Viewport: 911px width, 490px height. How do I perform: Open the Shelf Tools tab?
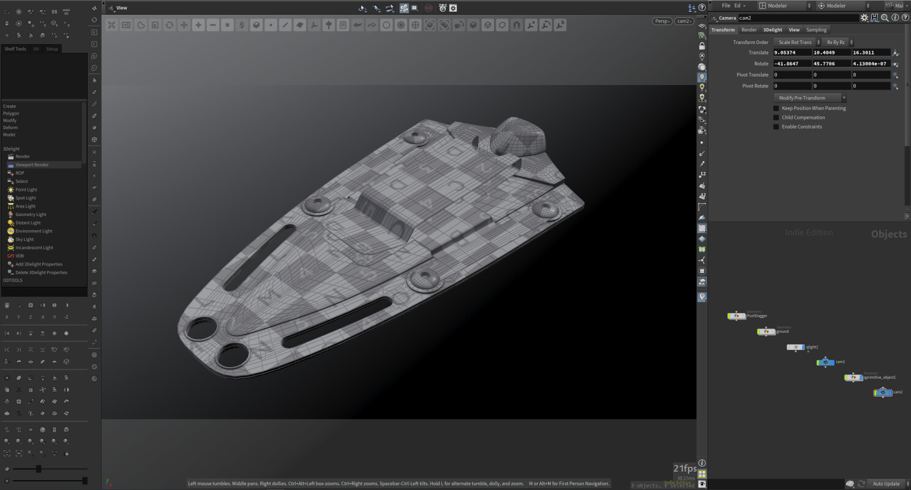tap(16, 49)
